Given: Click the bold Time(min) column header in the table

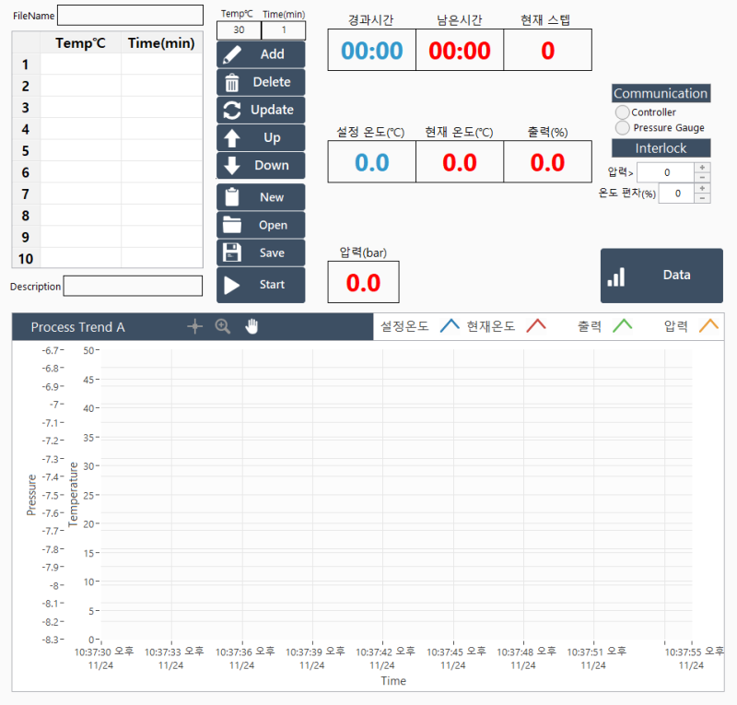Looking at the screenshot, I should pos(162,42).
